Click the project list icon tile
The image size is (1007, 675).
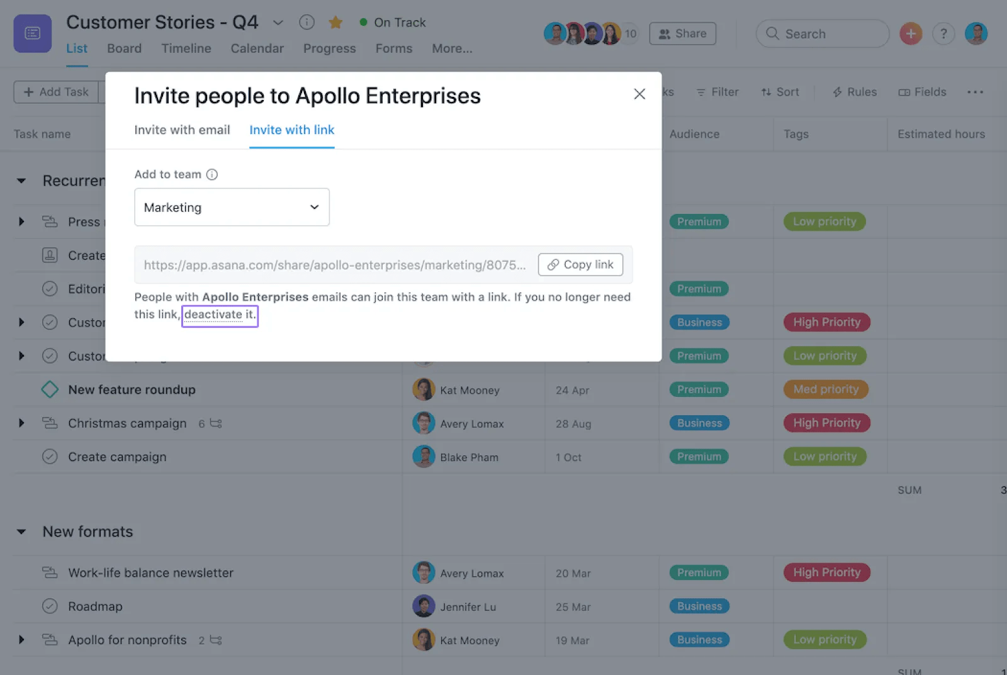[33, 33]
